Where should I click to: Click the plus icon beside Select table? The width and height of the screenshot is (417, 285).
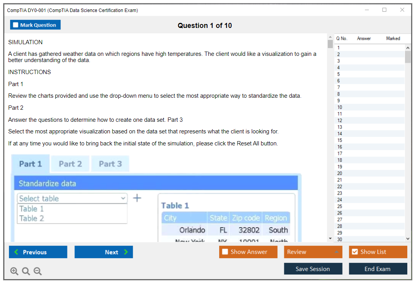[136, 198]
